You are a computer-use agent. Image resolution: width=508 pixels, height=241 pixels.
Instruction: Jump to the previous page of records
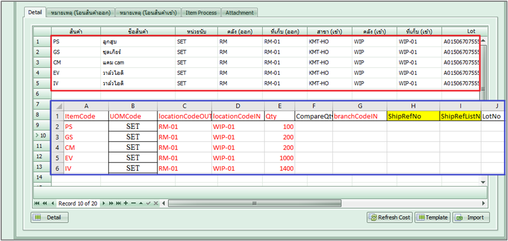pyautogui.click(x=44, y=203)
